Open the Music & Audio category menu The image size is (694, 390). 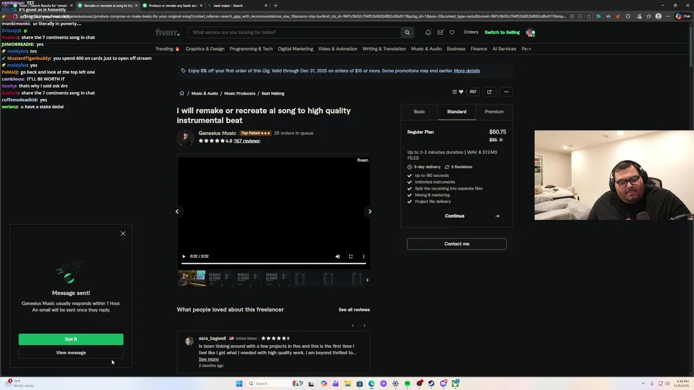pyautogui.click(x=426, y=49)
